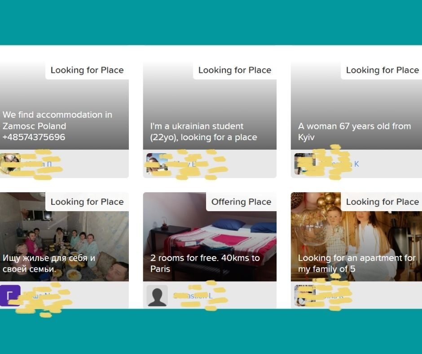Click the 'Offering Place' tag on the bedroom card

click(x=241, y=202)
